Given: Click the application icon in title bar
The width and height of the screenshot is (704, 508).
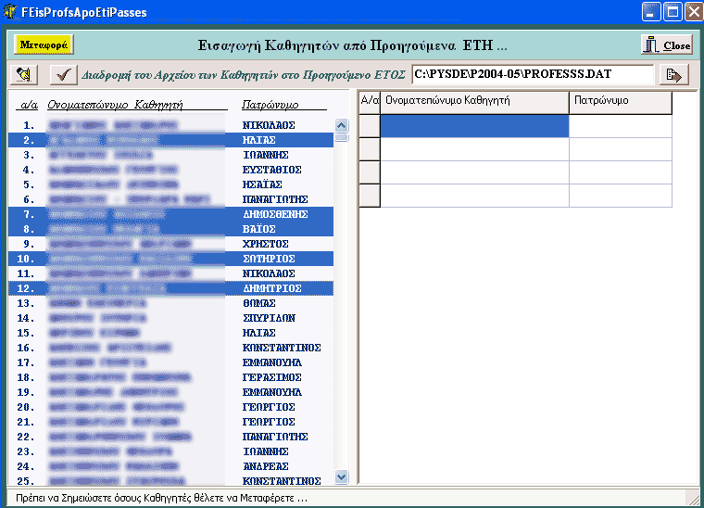Looking at the screenshot, I should click(x=10, y=12).
